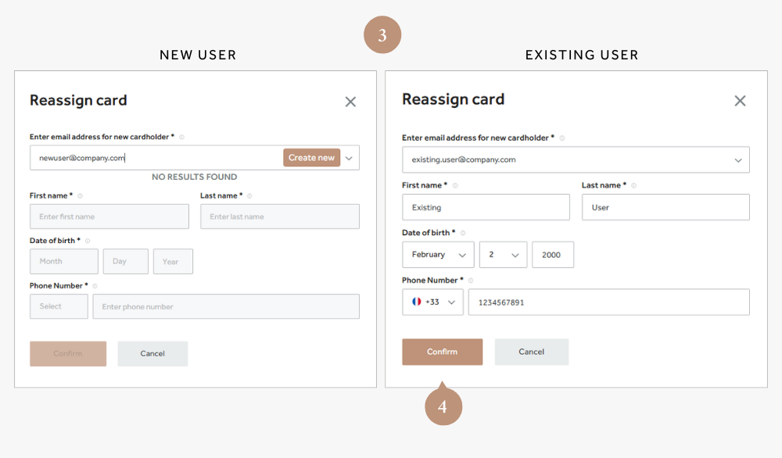The image size is (782, 458).
Task: Click the info icon next to Date of birth
Action: 88,240
